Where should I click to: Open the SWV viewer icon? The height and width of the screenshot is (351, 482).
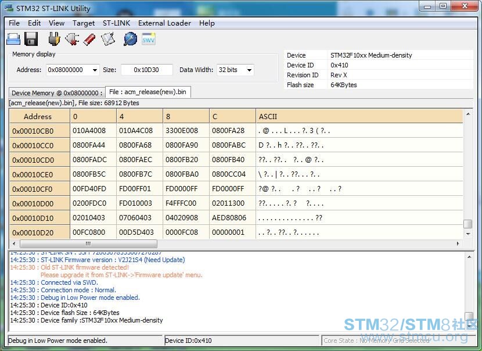click(x=149, y=39)
